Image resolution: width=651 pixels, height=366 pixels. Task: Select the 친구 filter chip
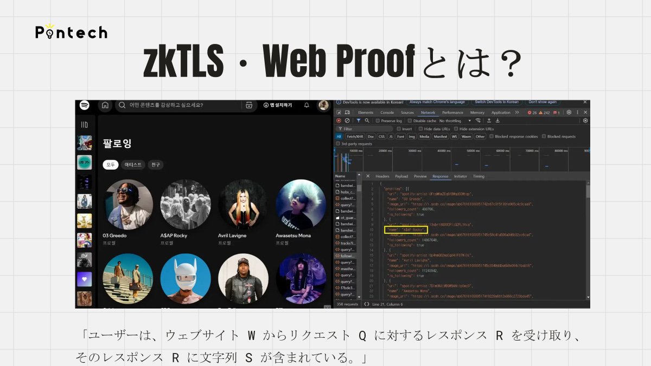point(156,164)
